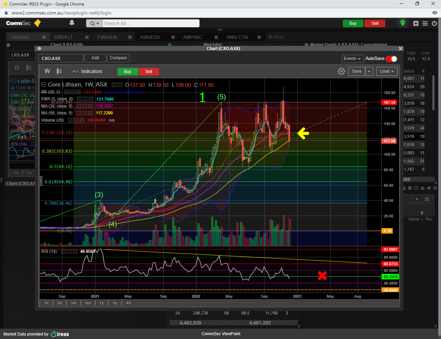Switch to the AMP/NIC tab
Image resolution: width=441 pixels, height=339 pixels.
pos(193,37)
